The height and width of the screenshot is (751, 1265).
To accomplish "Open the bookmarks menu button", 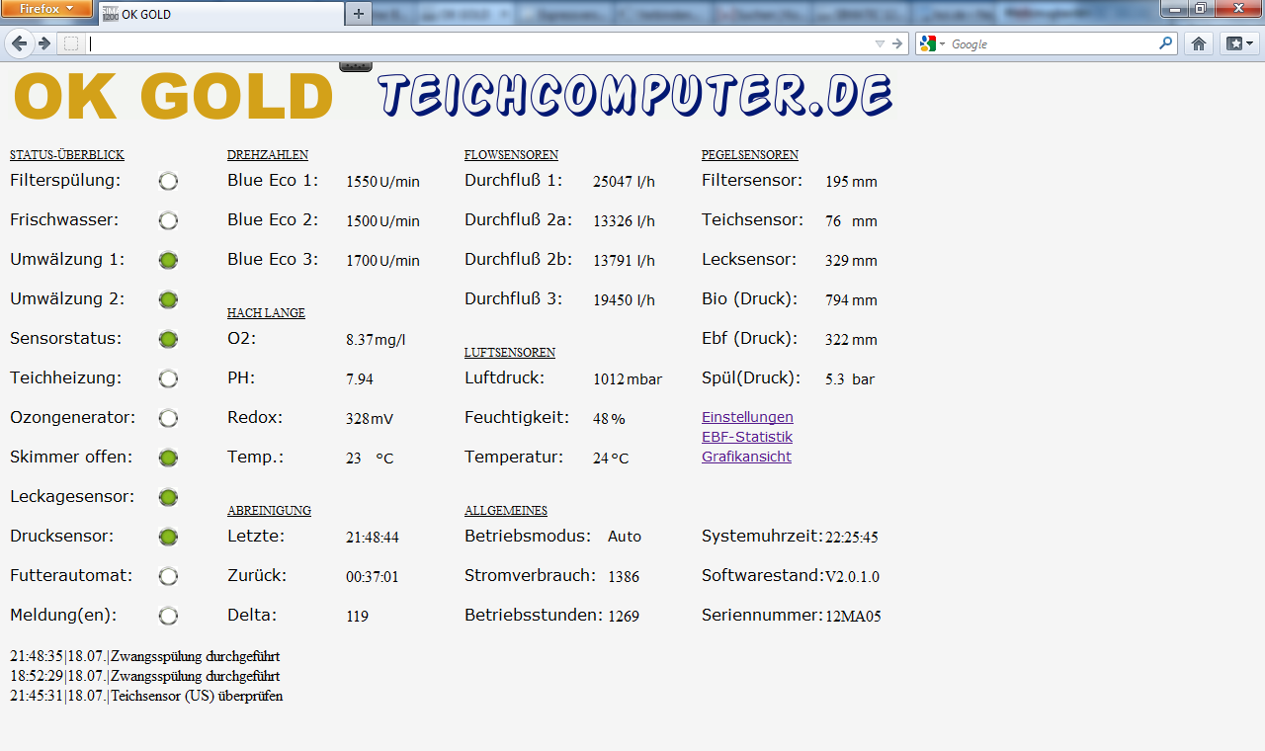I will (x=1239, y=43).
